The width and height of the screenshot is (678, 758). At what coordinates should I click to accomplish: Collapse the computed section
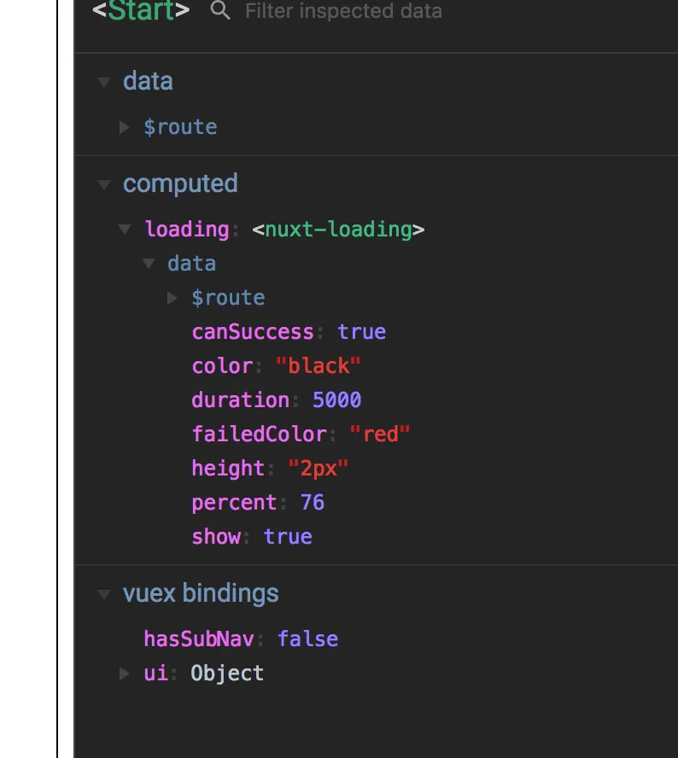[x=104, y=184]
